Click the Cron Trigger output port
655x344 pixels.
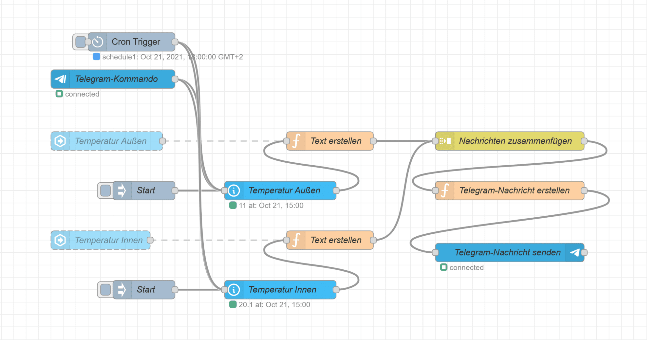point(175,42)
